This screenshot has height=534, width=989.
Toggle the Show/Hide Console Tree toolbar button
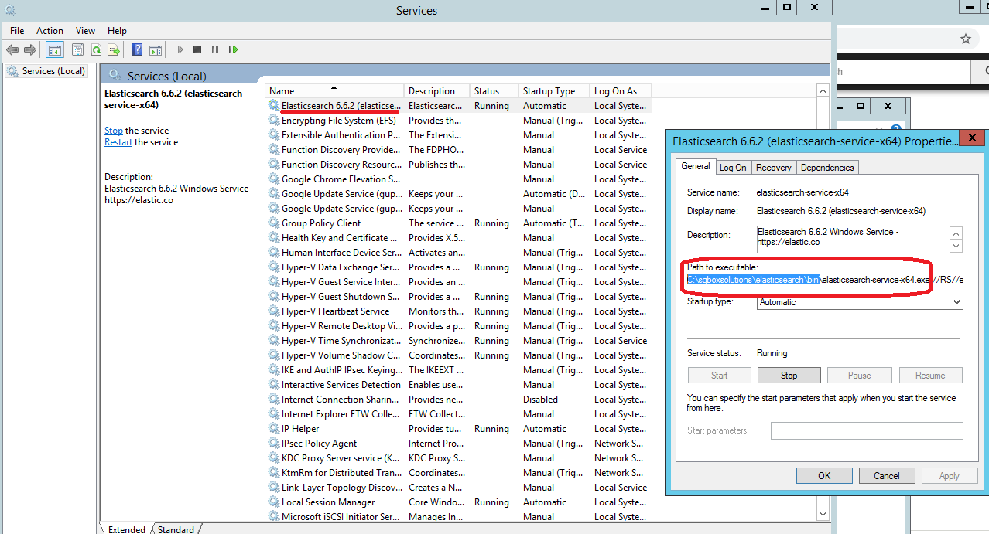[55, 49]
